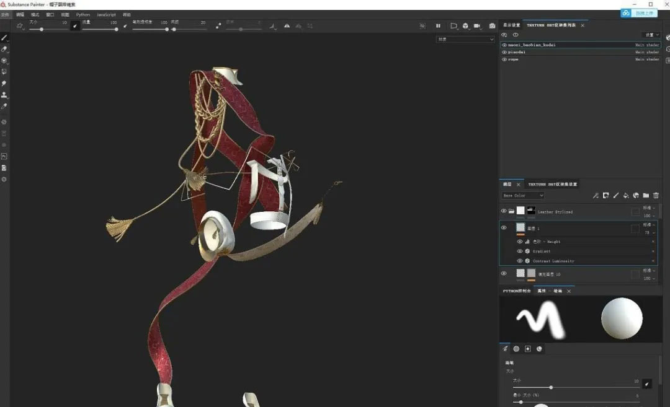Click the add mask icon in layers panel

[606, 195]
